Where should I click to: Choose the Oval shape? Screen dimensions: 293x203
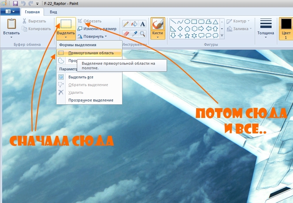187,22
